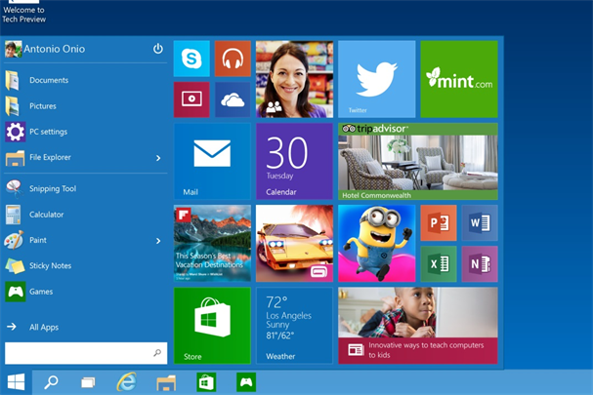Launch Internet Explorer from taskbar

[x=126, y=382]
